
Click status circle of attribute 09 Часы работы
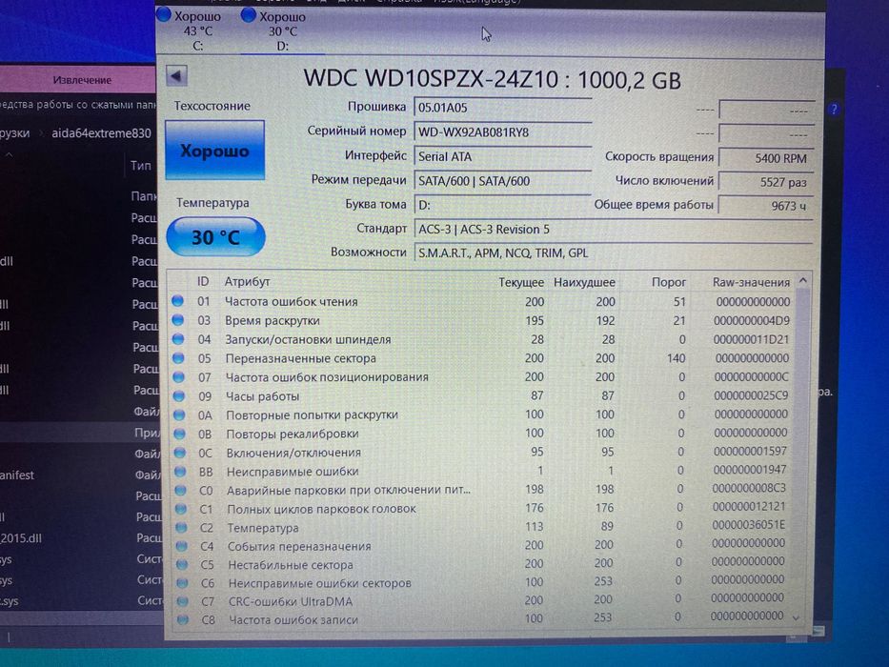(179, 395)
